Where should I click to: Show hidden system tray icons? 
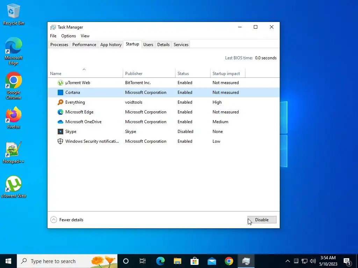[x=288, y=261]
